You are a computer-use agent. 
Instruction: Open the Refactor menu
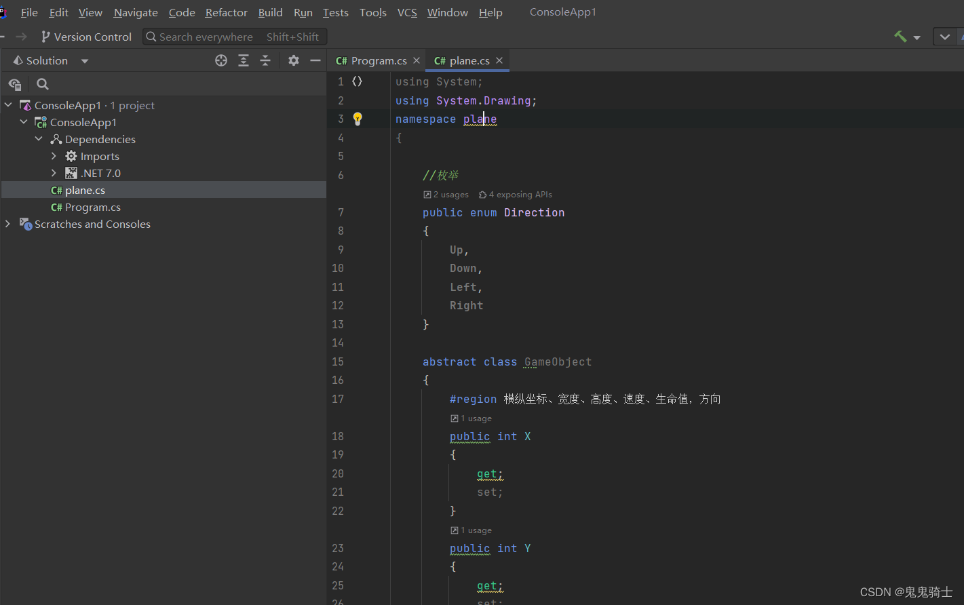226,12
